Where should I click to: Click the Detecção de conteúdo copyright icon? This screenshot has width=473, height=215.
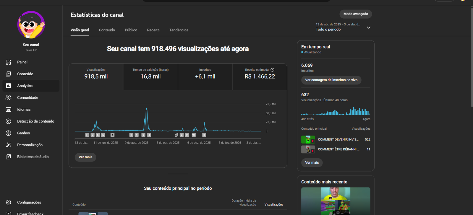pos(8,121)
